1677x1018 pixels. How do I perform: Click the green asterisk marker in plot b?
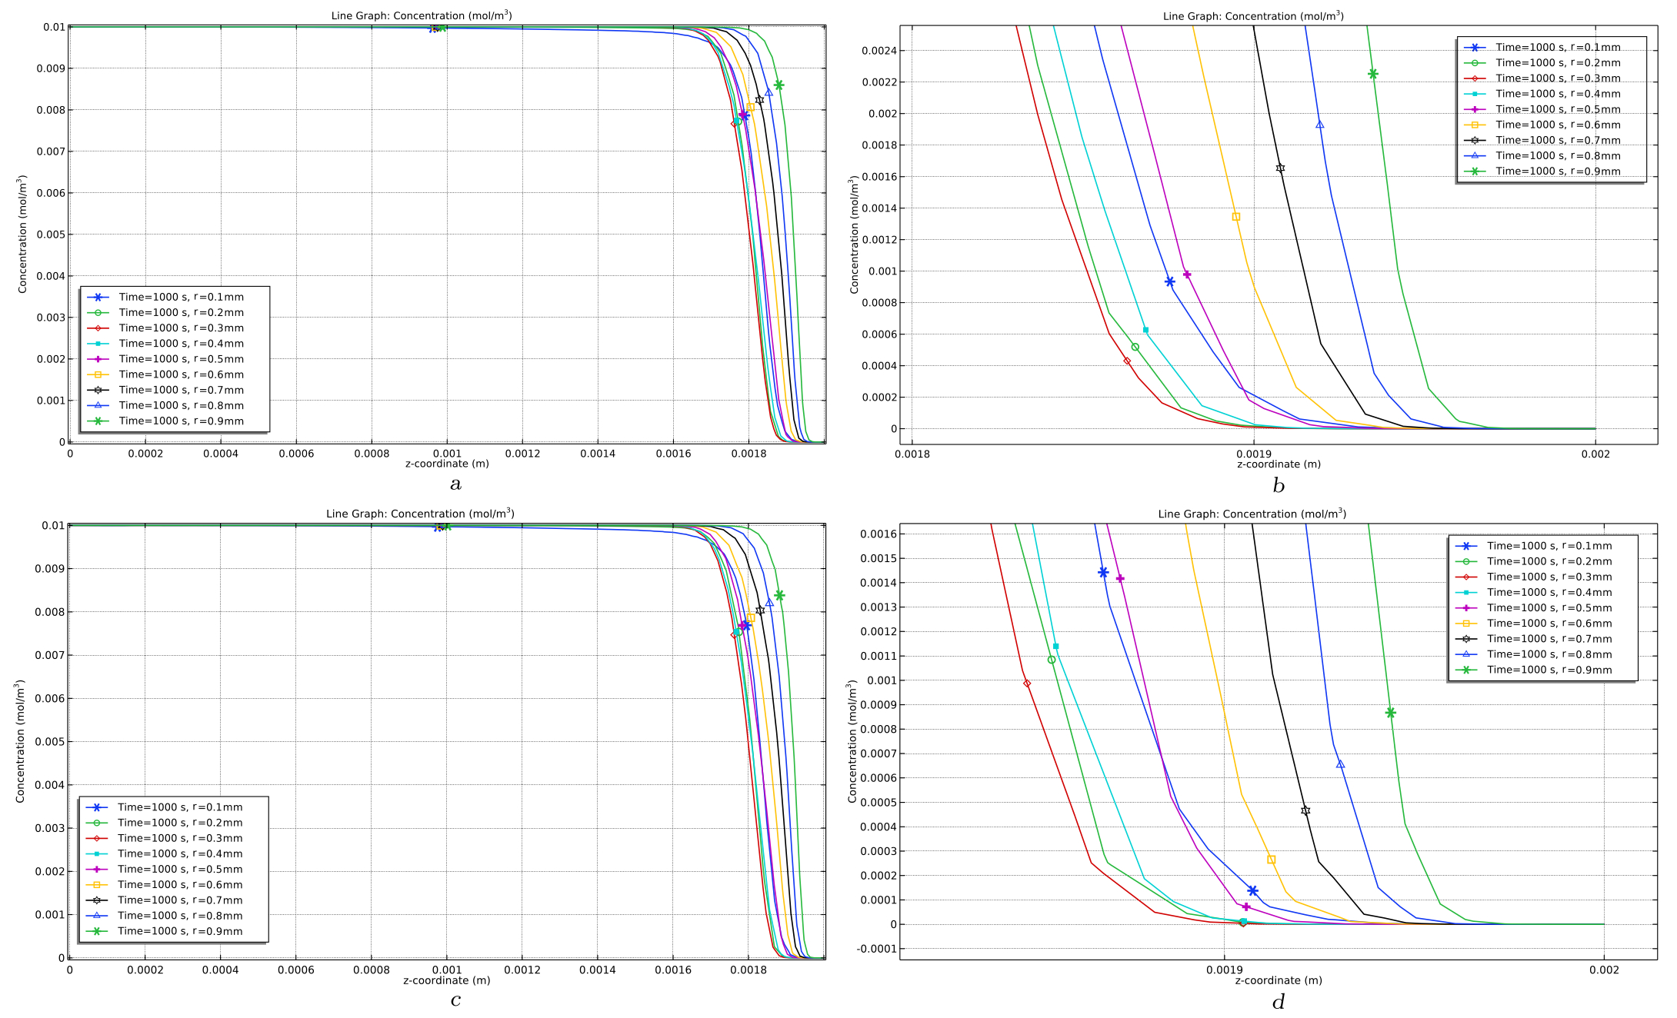click(1372, 75)
